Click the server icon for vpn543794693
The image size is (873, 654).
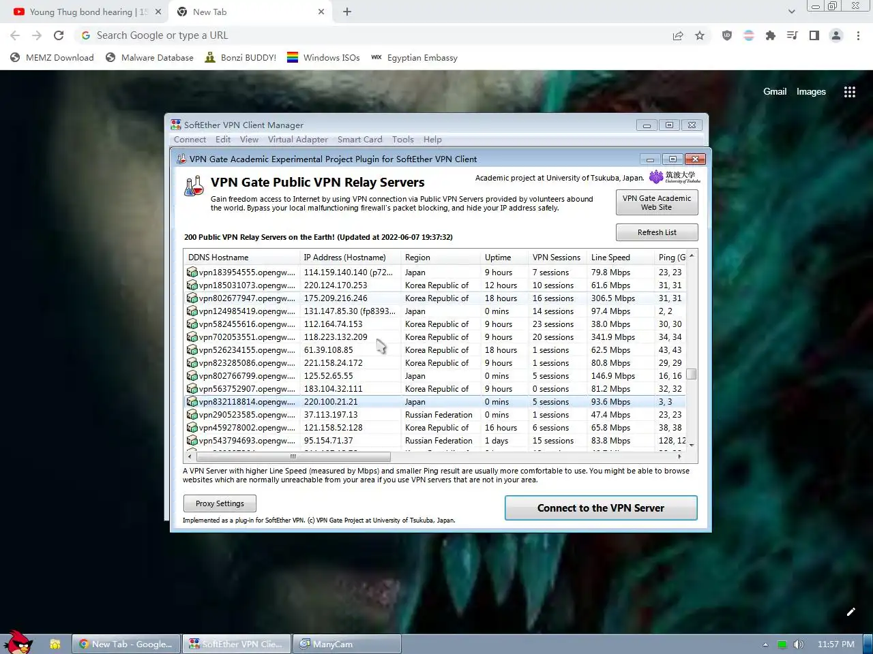coord(192,441)
